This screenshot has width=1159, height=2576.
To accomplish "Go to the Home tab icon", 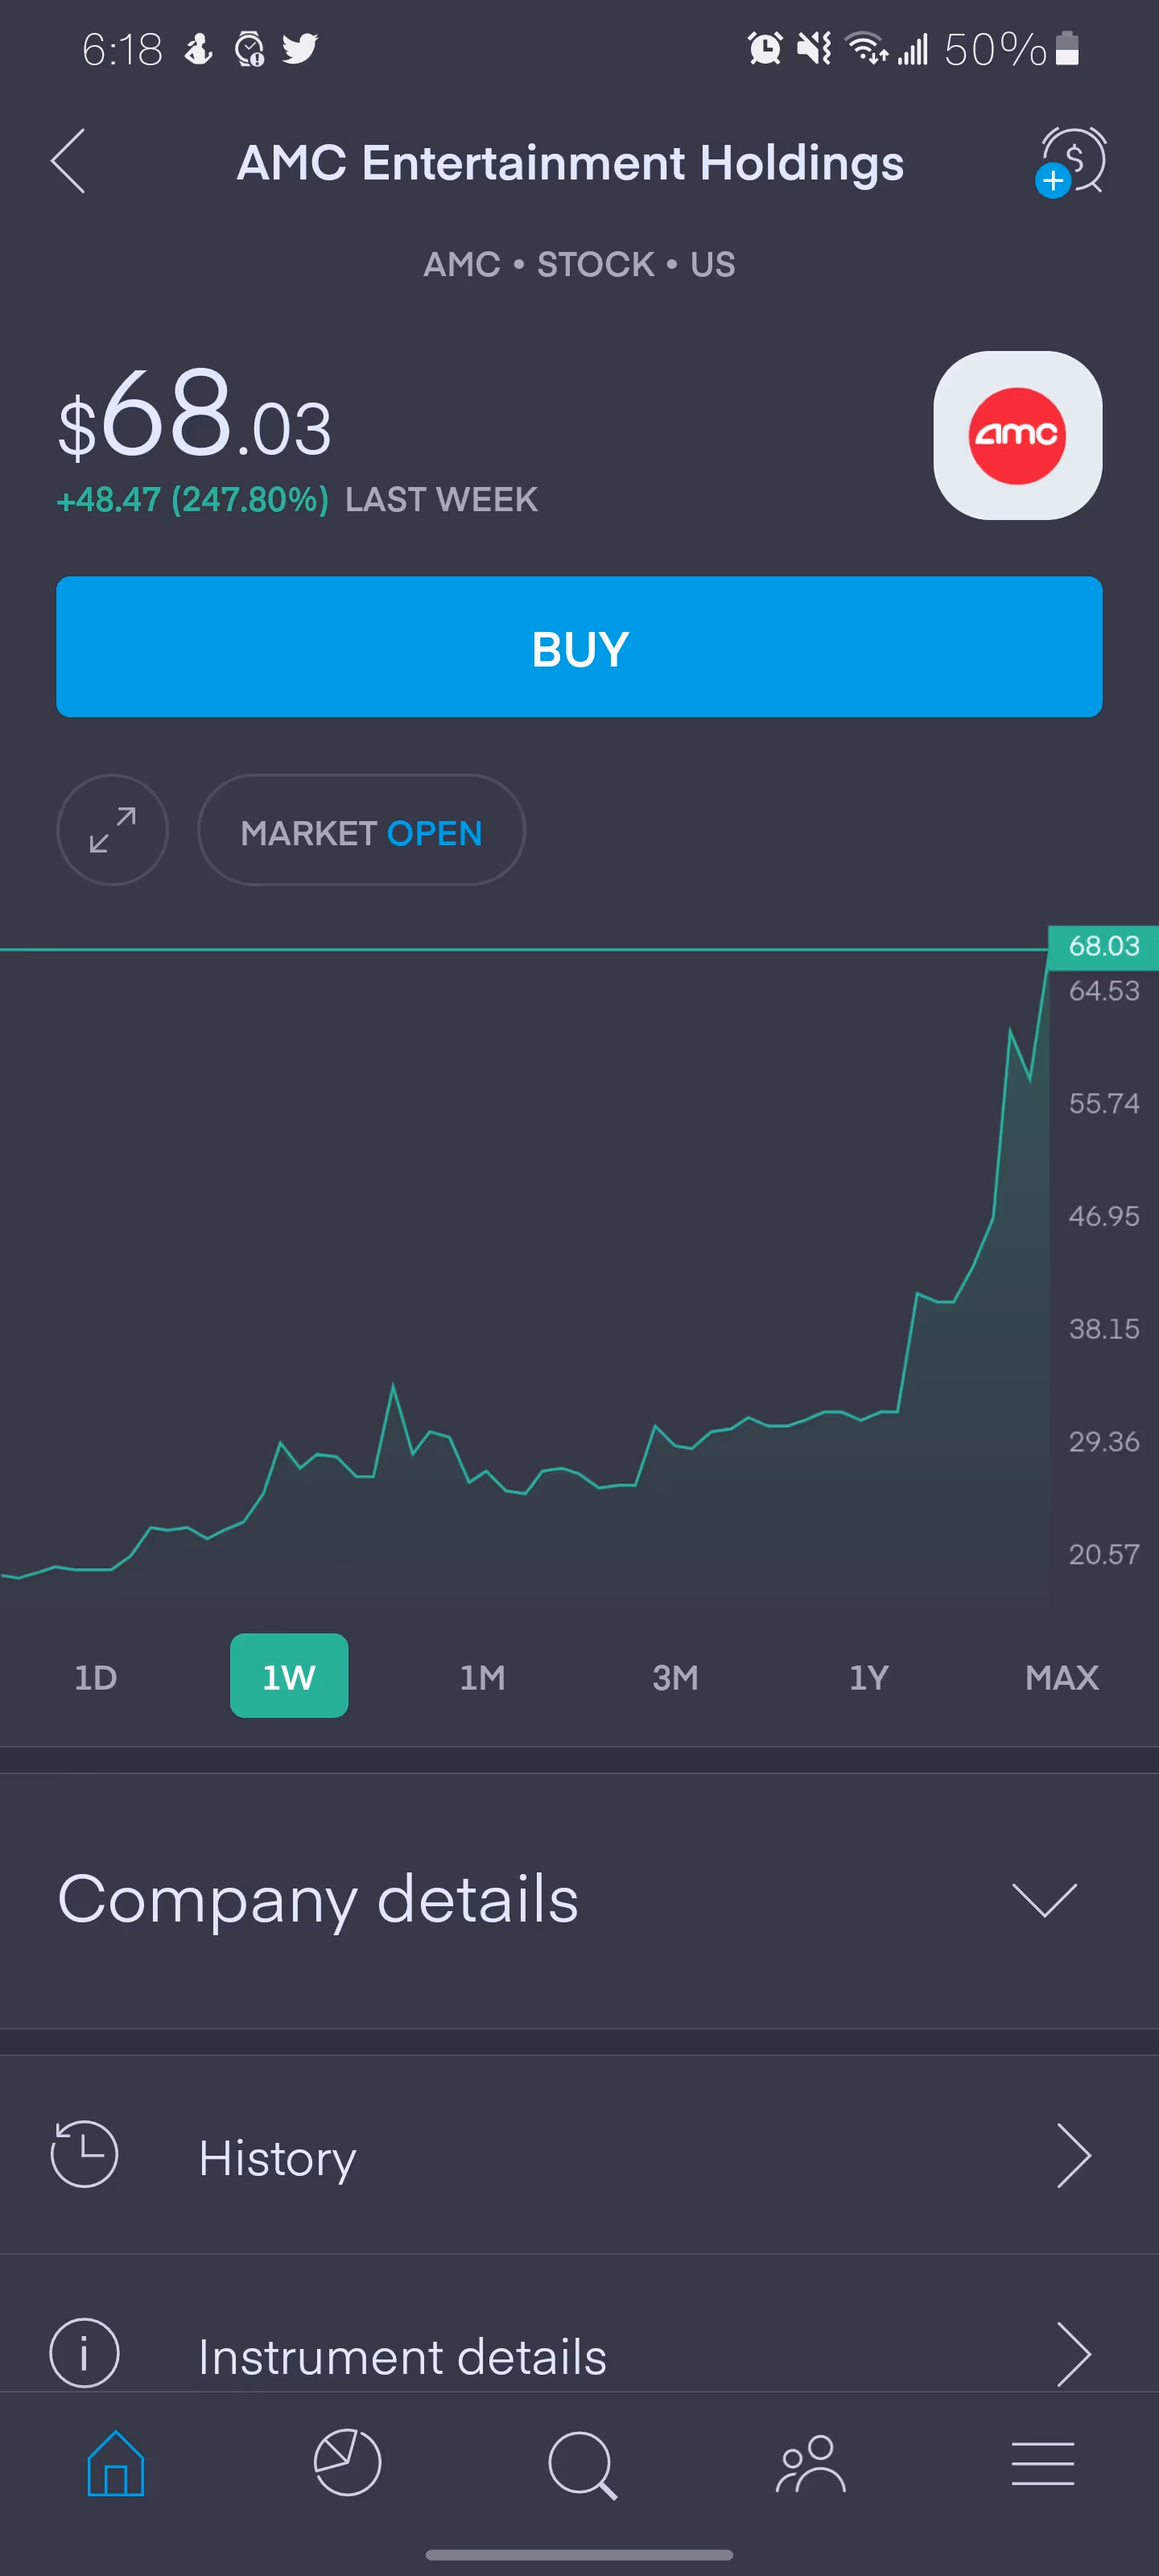I will (x=116, y=2464).
